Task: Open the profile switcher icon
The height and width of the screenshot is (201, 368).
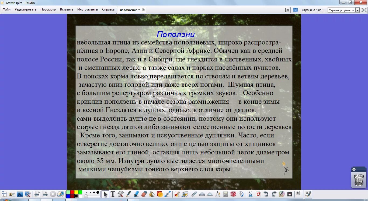Action: click(x=12, y=194)
